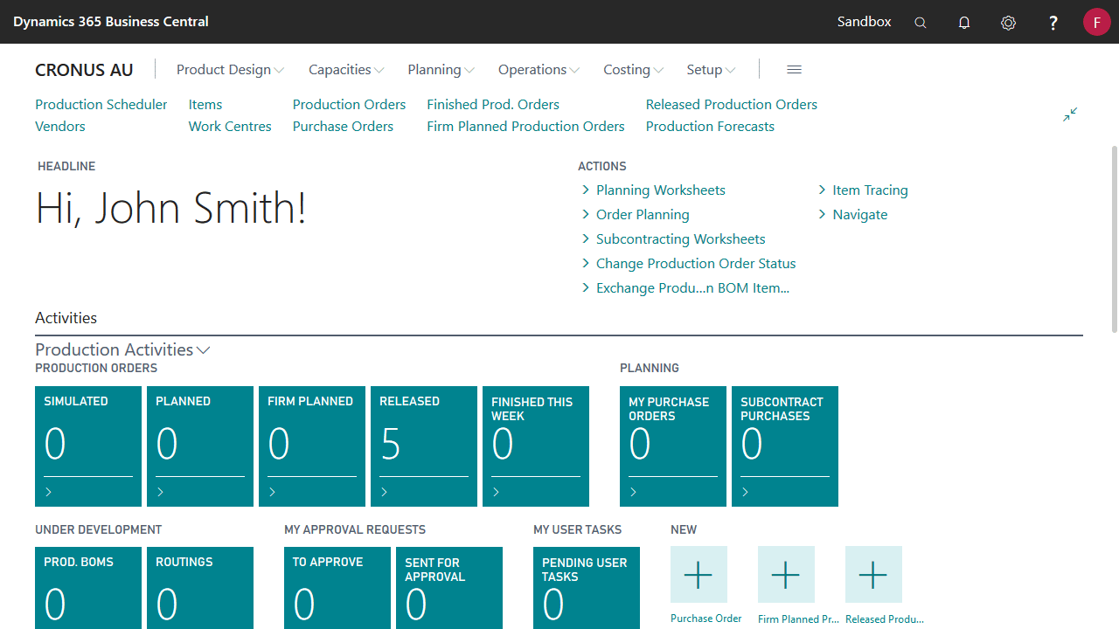Click arrow on My Purchase Orders tile
The height and width of the screenshot is (629, 1119).
click(x=633, y=493)
